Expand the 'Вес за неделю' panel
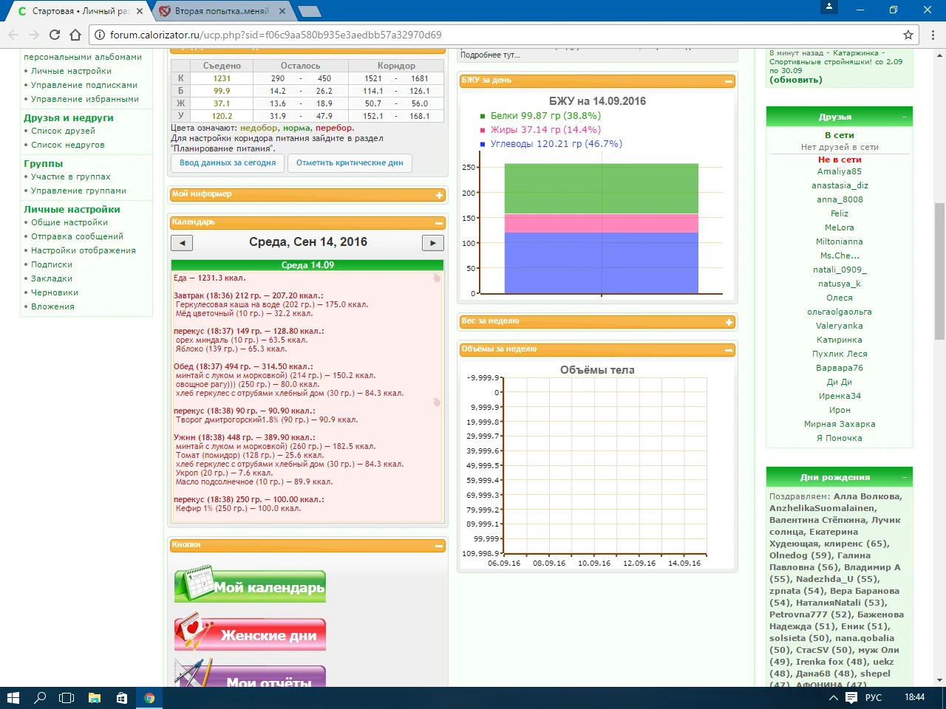This screenshot has width=946, height=709. [729, 322]
